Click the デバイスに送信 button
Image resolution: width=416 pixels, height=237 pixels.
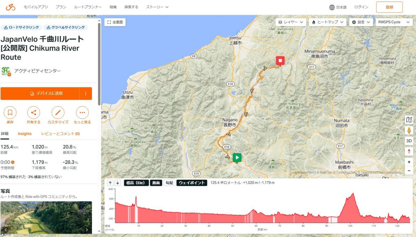[40, 94]
